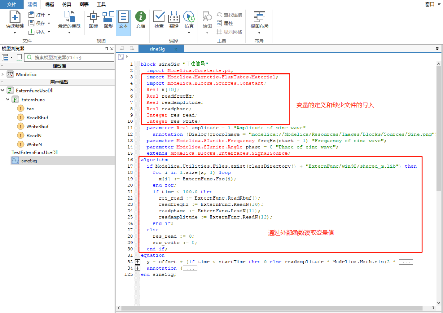The image size is (443, 313).
Task: Expand folded annotation at line 34
Action: coord(137,268)
